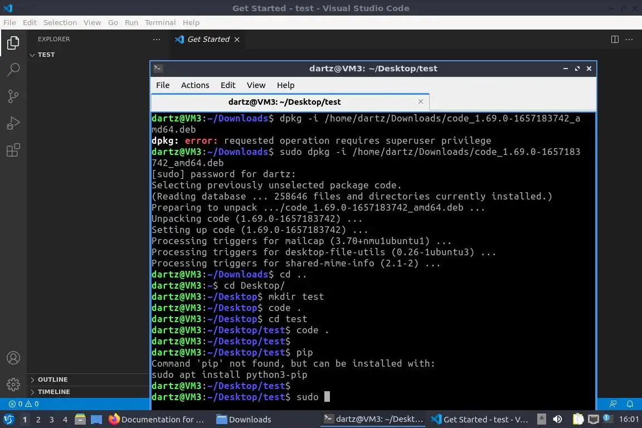Open VS Code Edit menu
Screen dimensions: 642x428
(30, 22)
